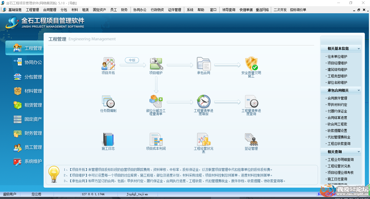This screenshot has width=370, height=199.
Task: Open the 行政物资 menu
Action: tap(157, 10)
